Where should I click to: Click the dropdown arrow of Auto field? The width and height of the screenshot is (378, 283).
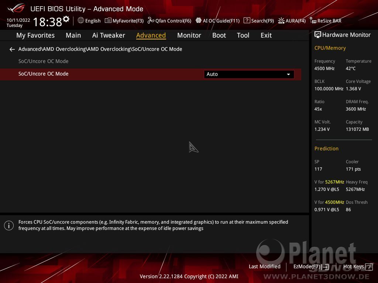coord(288,74)
